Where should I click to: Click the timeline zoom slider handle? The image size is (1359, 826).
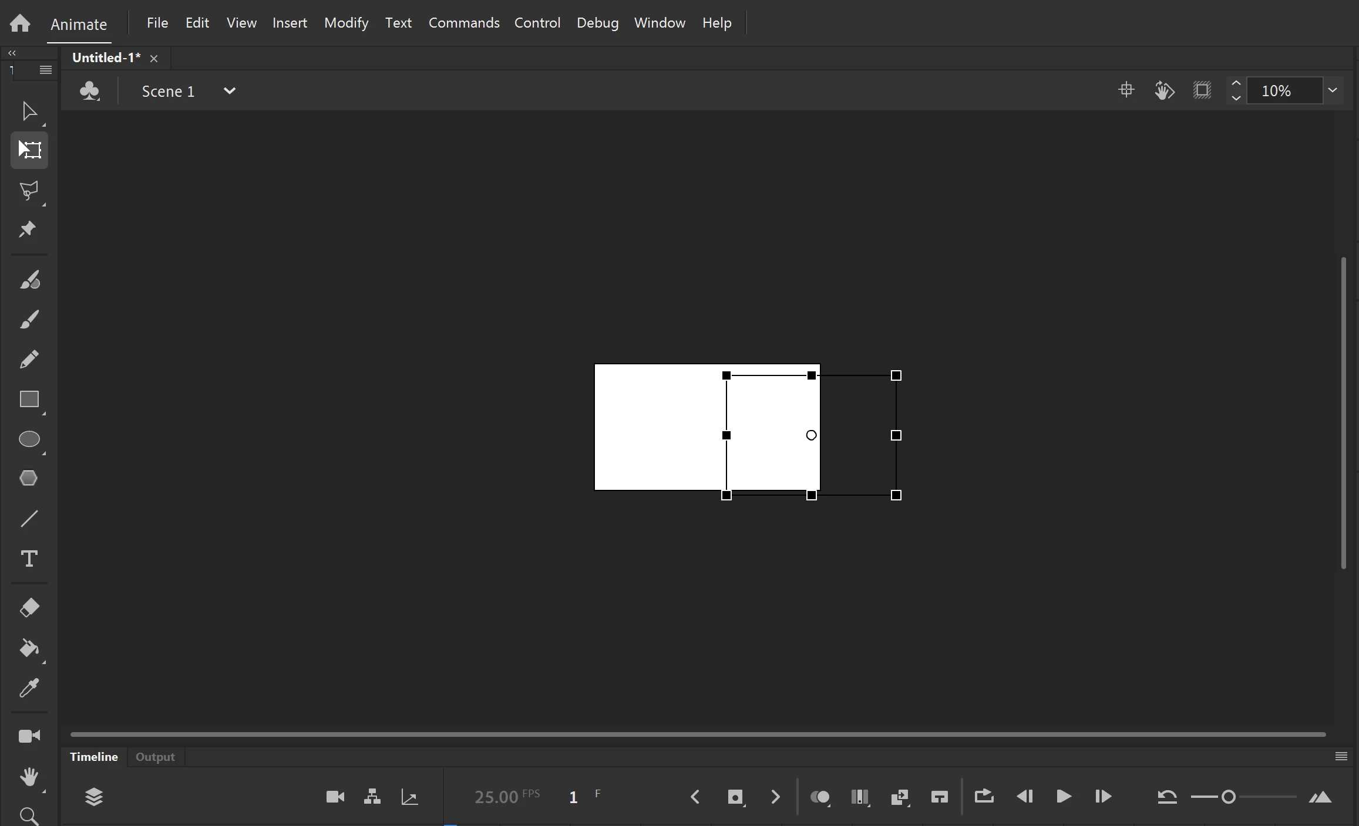pos(1228,797)
